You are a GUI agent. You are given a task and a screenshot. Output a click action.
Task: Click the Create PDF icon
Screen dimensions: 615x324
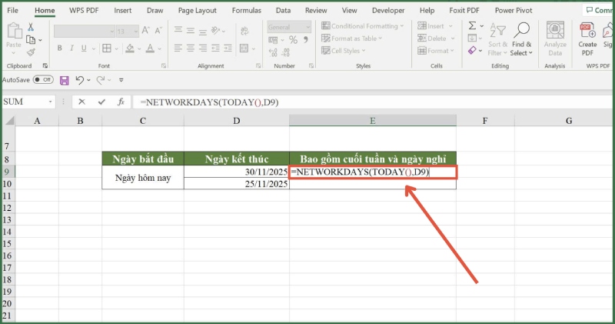point(588,38)
